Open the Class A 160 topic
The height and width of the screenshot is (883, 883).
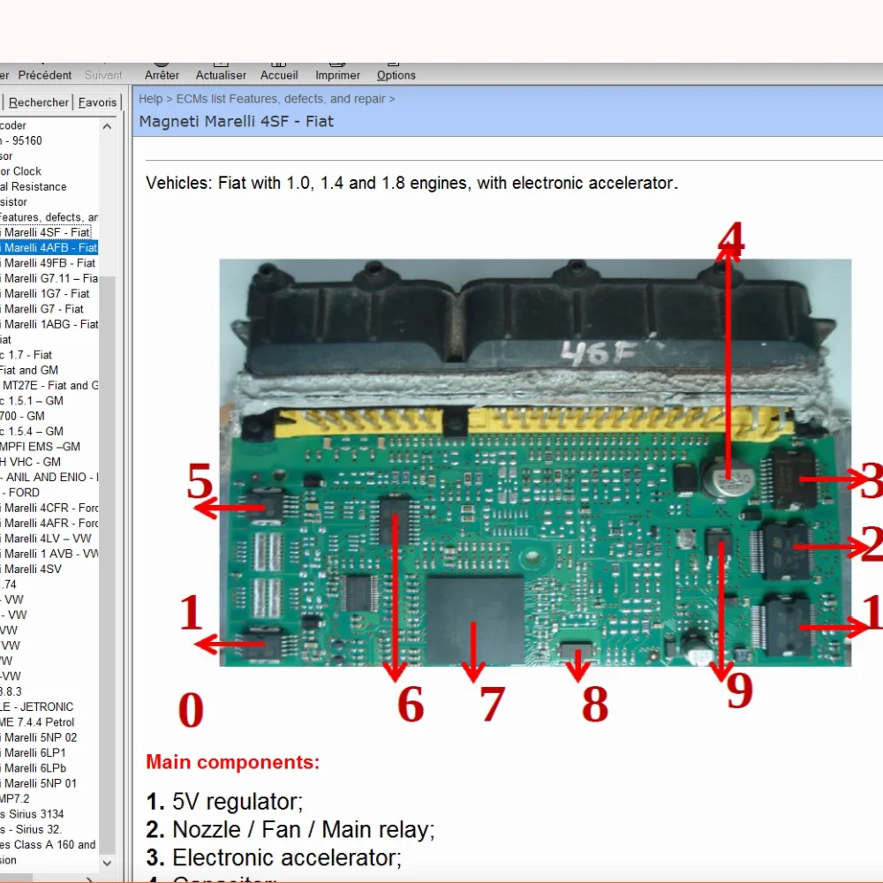click(48, 845)
